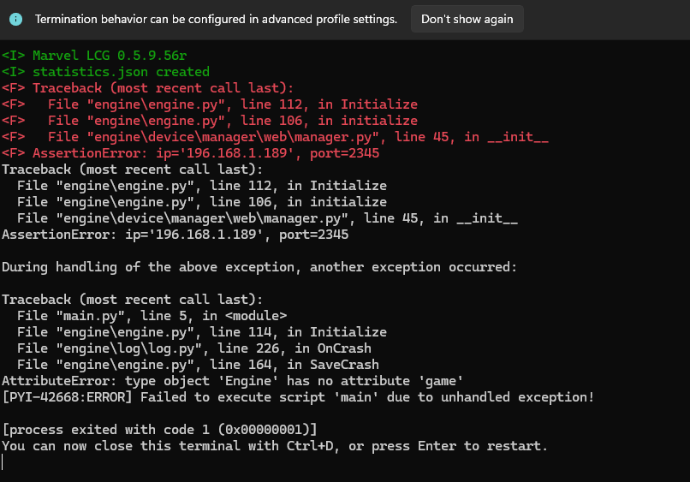Select red <F> line 106 in initialize

(x=210, y=121)
